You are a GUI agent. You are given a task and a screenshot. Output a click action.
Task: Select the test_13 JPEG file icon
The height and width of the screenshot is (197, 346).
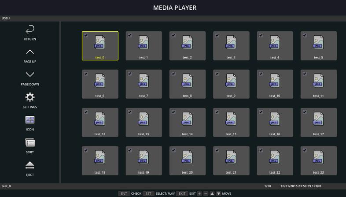pos(144,119)
